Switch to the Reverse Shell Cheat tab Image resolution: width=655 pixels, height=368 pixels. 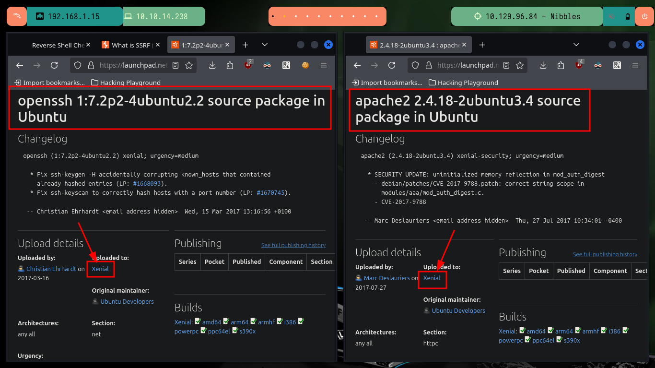point(58,45)
